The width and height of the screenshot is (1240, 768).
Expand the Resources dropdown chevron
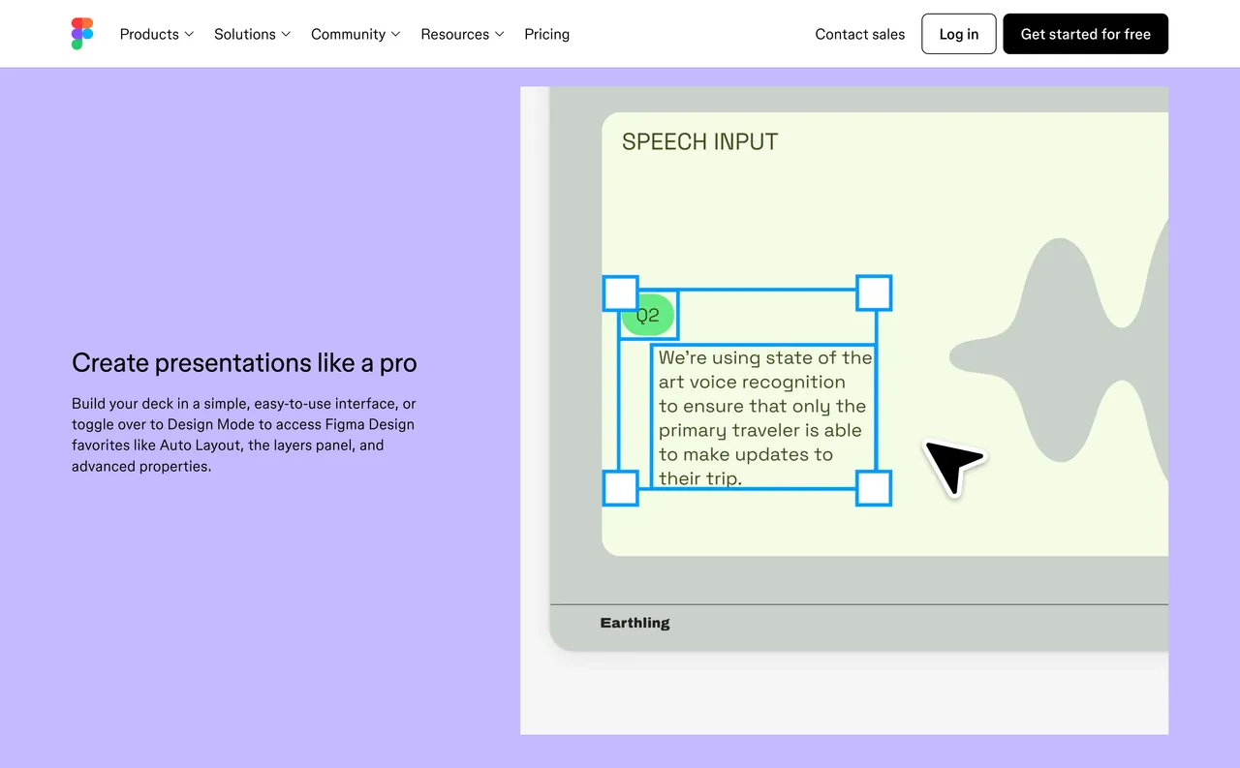[x=502, y=34]
